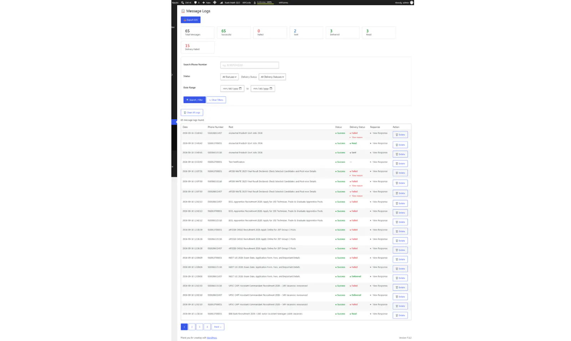571x341 pixels.
Task: Go to page 3 of logs
Action: coord(199,327)
